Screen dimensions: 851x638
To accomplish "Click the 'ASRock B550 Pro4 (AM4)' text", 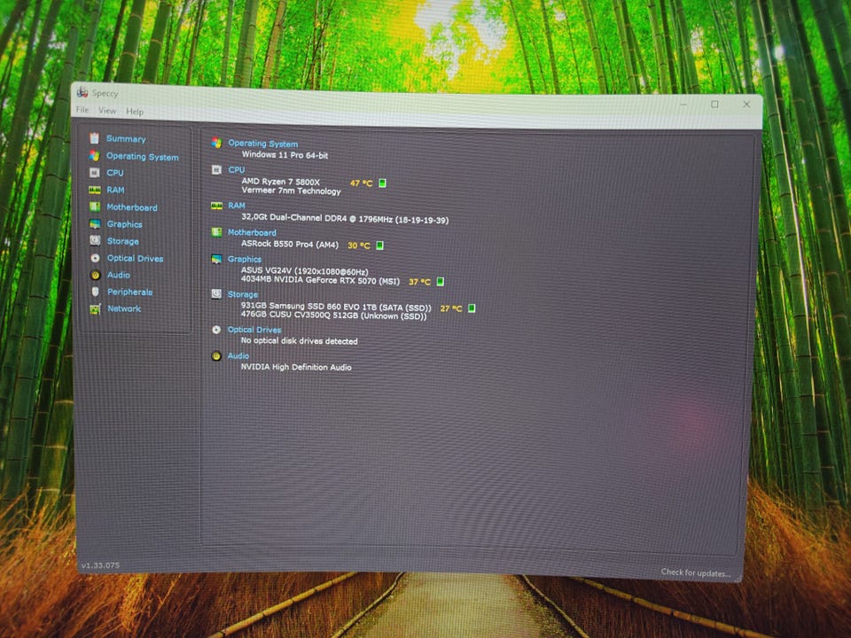I will click(290, 245).
